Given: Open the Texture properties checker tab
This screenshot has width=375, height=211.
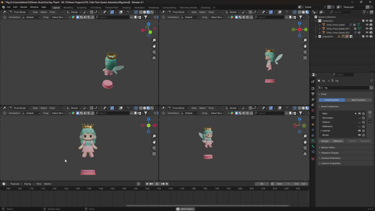Looking at the screenshot, I should pos(313,159).
